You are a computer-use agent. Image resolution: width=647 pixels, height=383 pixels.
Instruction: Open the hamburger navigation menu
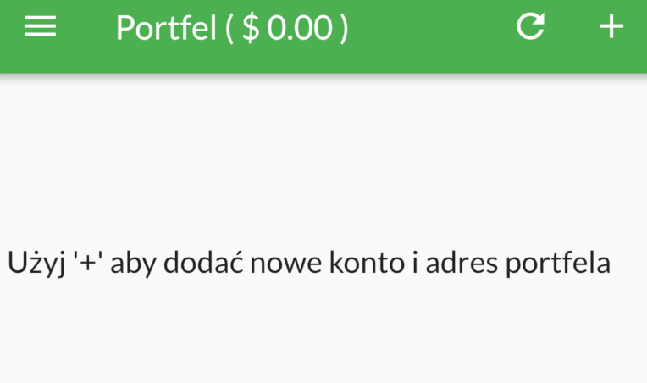(40, 27)
